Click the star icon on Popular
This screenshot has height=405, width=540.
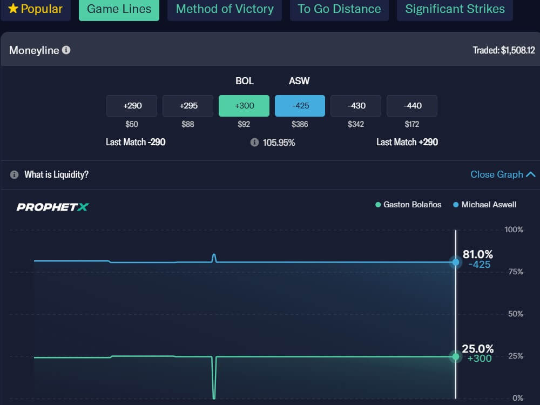coord(13,9)
